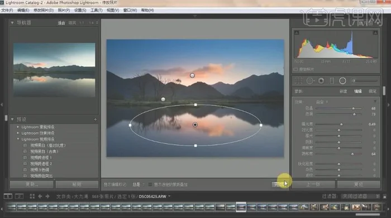
Task: Open show edit pins dropdown
Action: pos(139,185)
